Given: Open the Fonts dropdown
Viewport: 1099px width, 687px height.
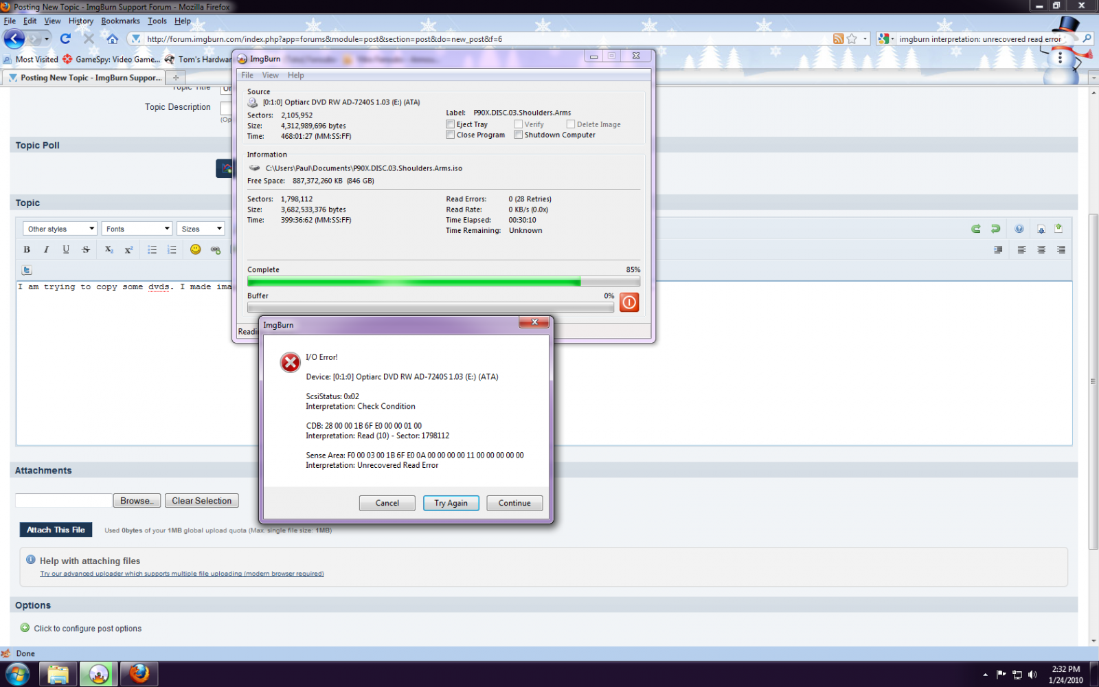Looking at the screenshot, I should coord(137,229).
